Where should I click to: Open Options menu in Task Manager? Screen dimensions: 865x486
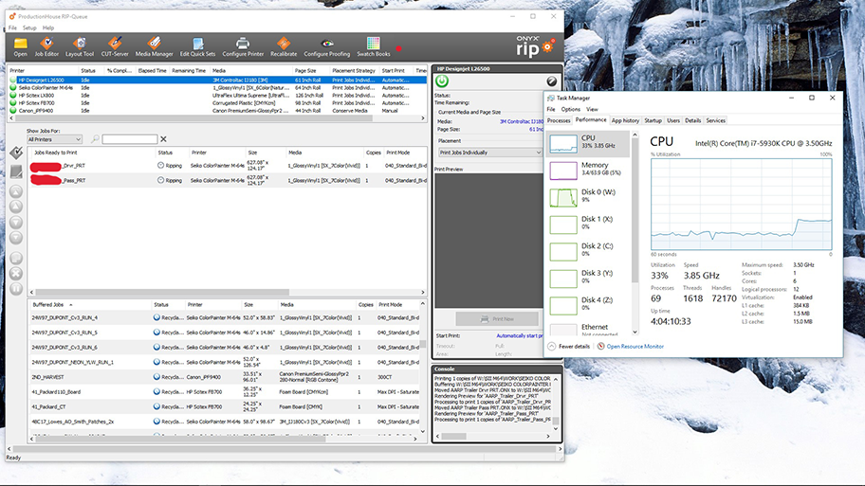(x=570, y=109)
